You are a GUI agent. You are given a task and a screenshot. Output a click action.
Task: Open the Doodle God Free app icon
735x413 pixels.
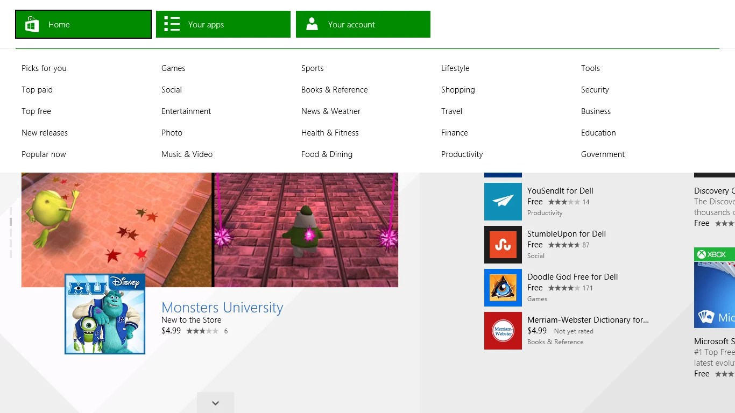click(503, 288)
